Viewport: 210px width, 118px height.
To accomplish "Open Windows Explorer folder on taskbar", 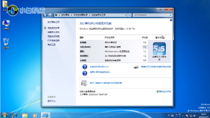I will 25,115.
